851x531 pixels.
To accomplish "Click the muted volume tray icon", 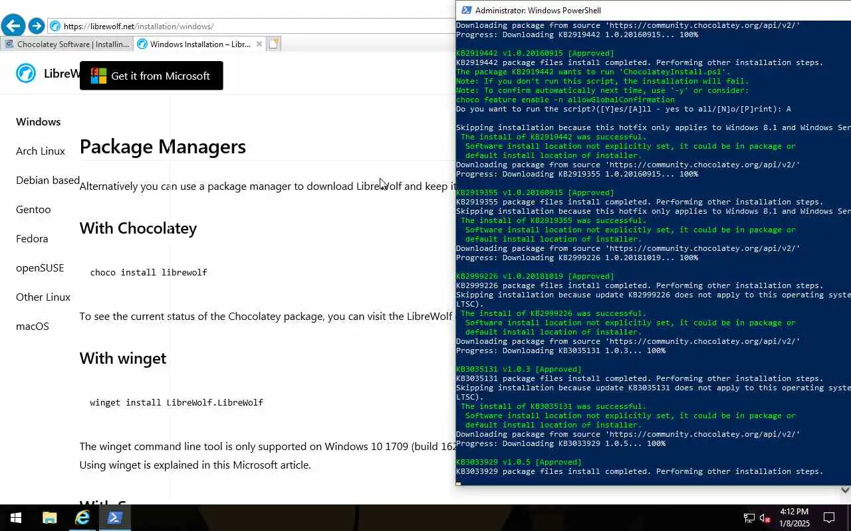I will coord(765,518).
